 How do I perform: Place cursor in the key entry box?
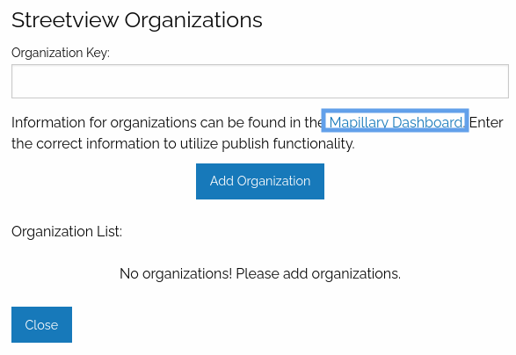point(260,81)
